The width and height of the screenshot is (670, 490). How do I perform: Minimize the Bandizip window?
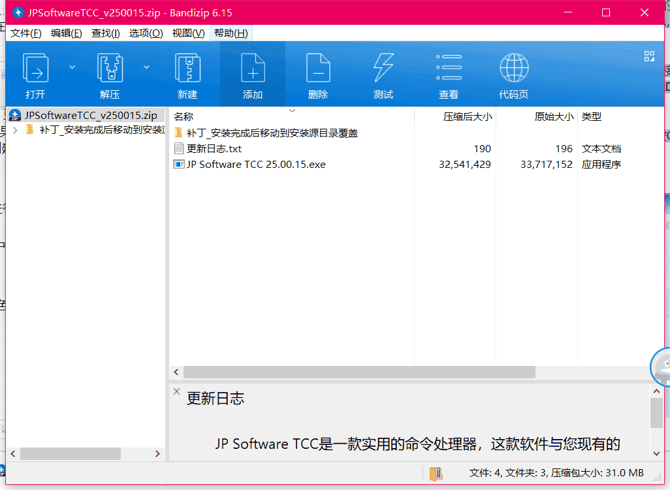tap(568, 12)
